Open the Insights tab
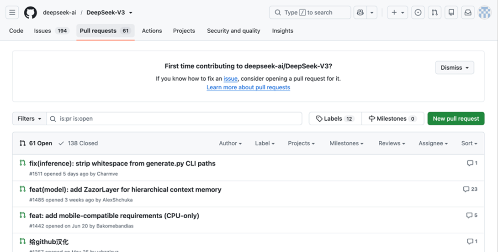The width and height of the screenshot is (498, 252). (283, 31)
